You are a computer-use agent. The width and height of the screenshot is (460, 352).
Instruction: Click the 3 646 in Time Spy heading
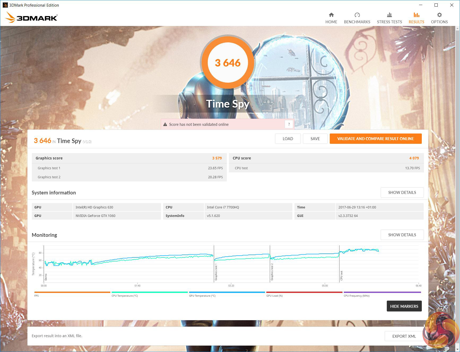click(x=63, y=141)
